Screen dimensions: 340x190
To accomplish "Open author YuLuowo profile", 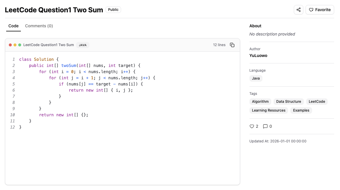I will [258, 56].
